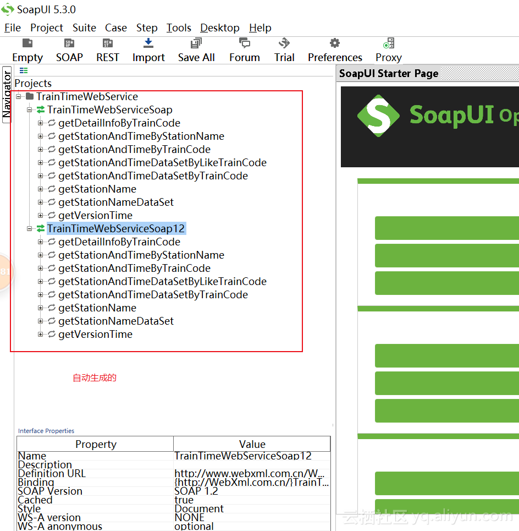Select getStationAndTimeByTrainCode under TrainTimeWebServiceSoap
519x531 pixels.
134,149
